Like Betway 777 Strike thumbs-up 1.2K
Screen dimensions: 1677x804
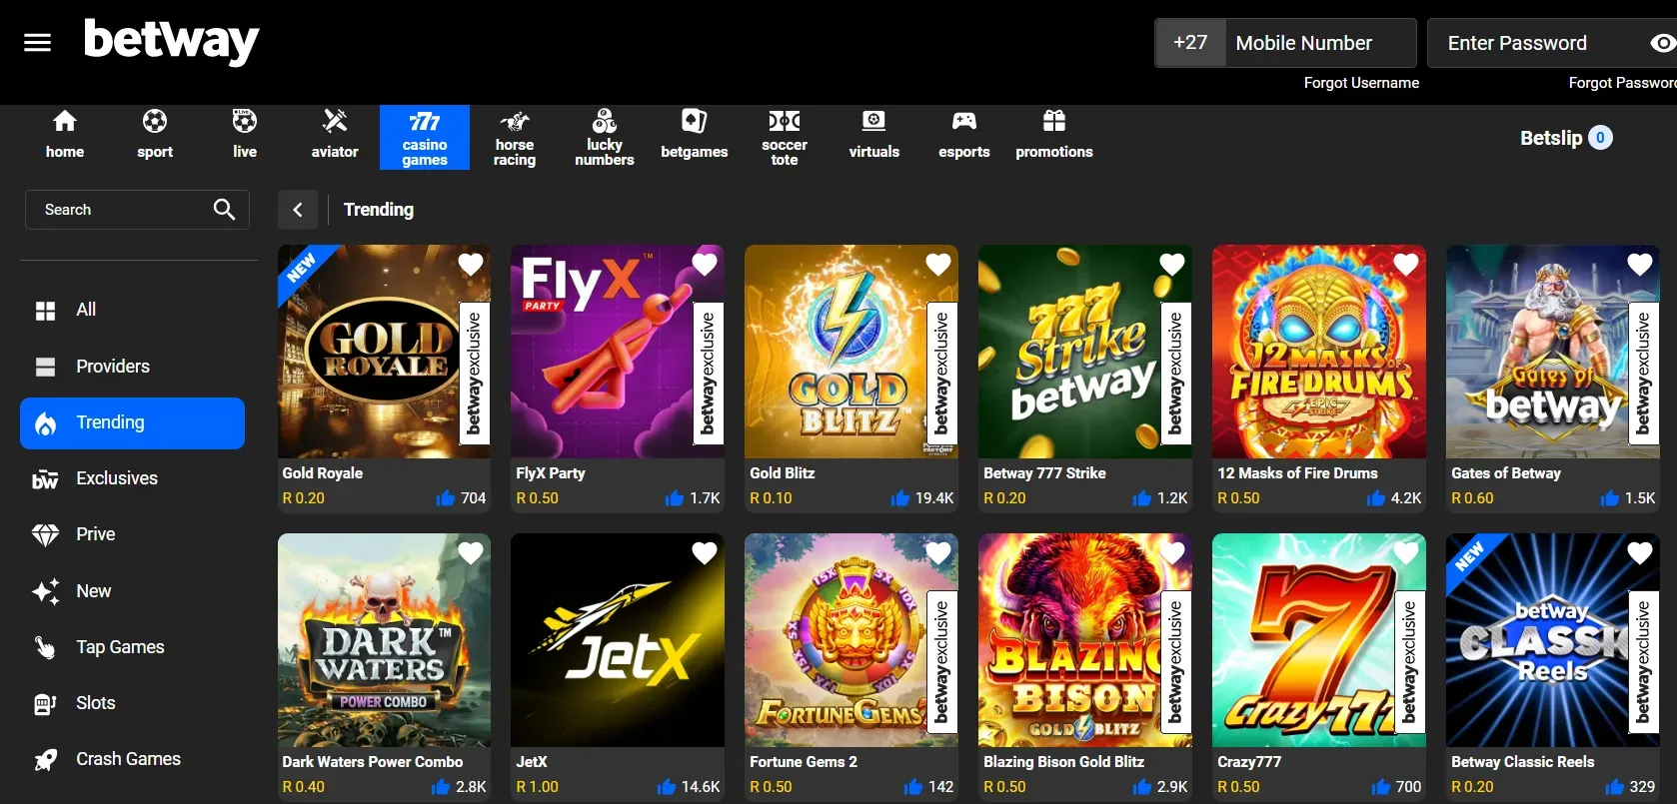tap(1142, 498)
